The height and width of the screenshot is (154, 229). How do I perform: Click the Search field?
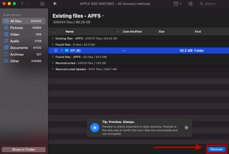pyautogui.click(x=213, y=4)
